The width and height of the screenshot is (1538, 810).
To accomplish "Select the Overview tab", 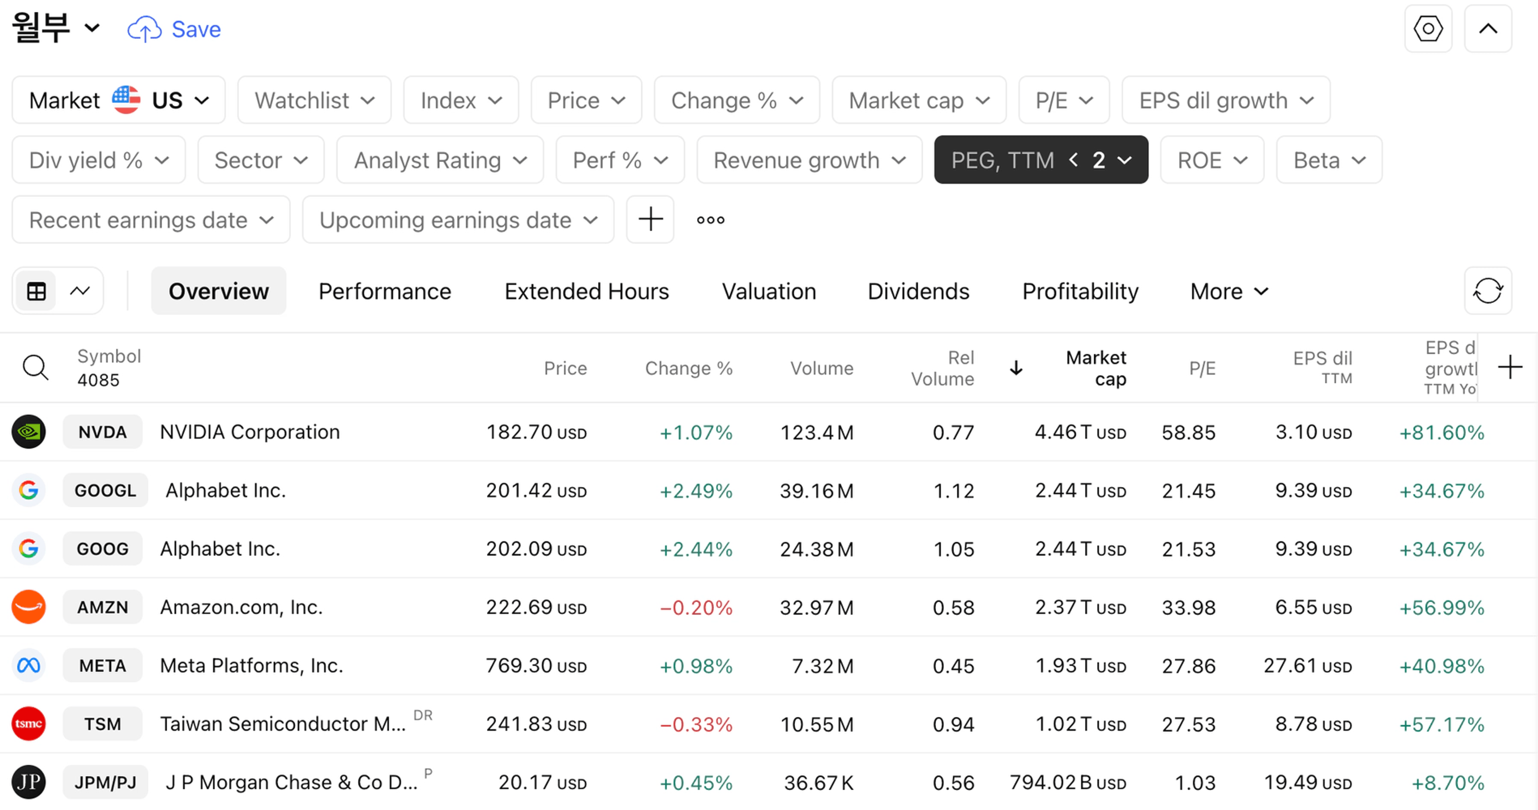I will pos(219,291).
